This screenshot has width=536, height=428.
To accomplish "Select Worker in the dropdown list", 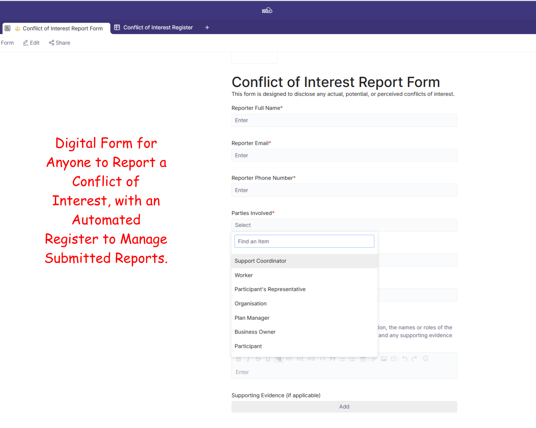I will [x=244, y=275].
